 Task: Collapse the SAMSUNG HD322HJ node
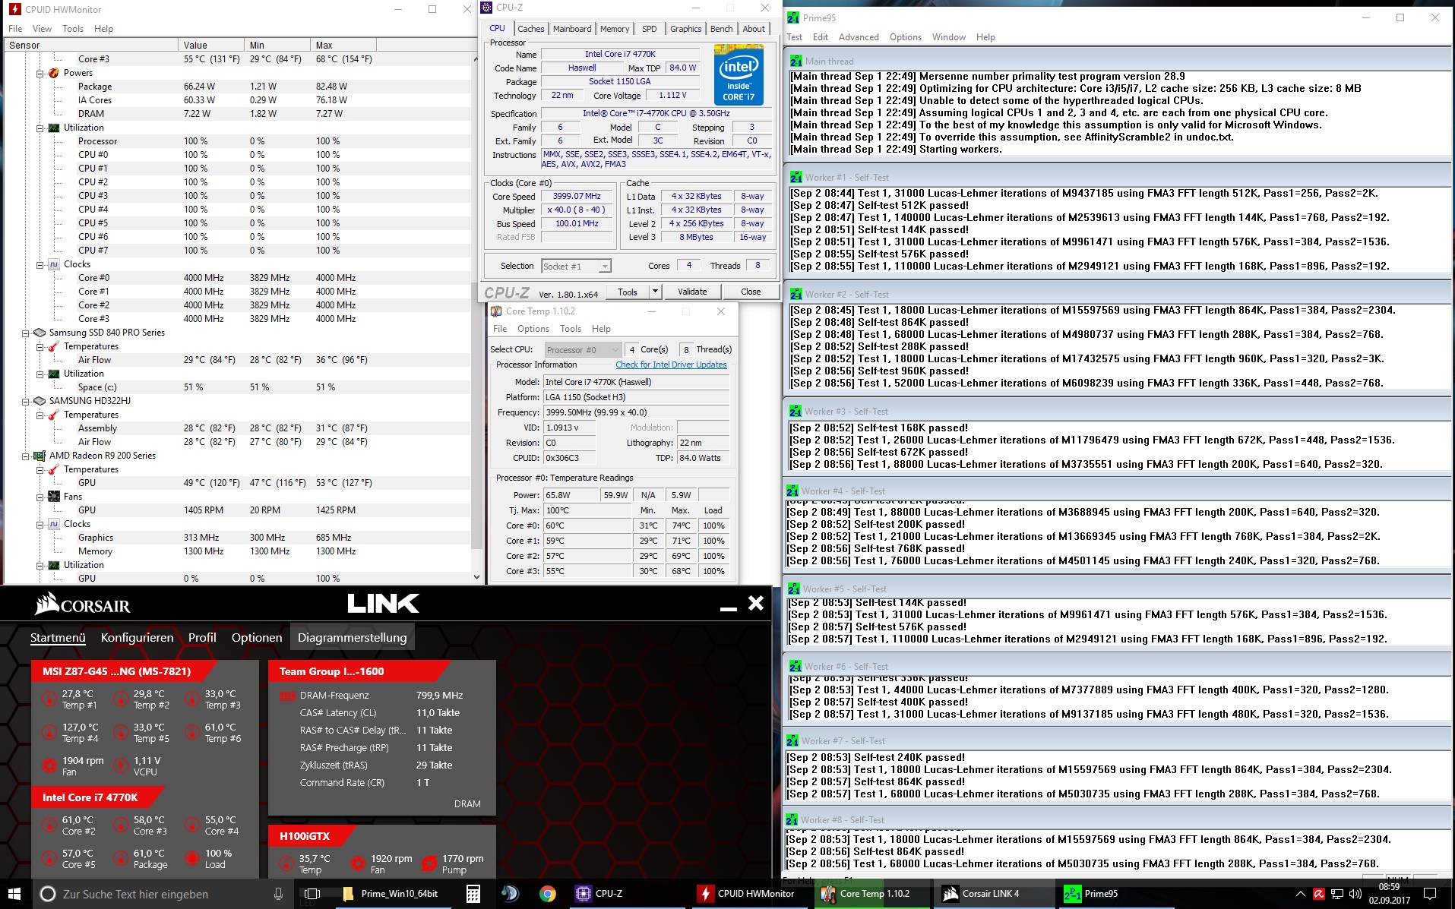[x=25, y=401]
